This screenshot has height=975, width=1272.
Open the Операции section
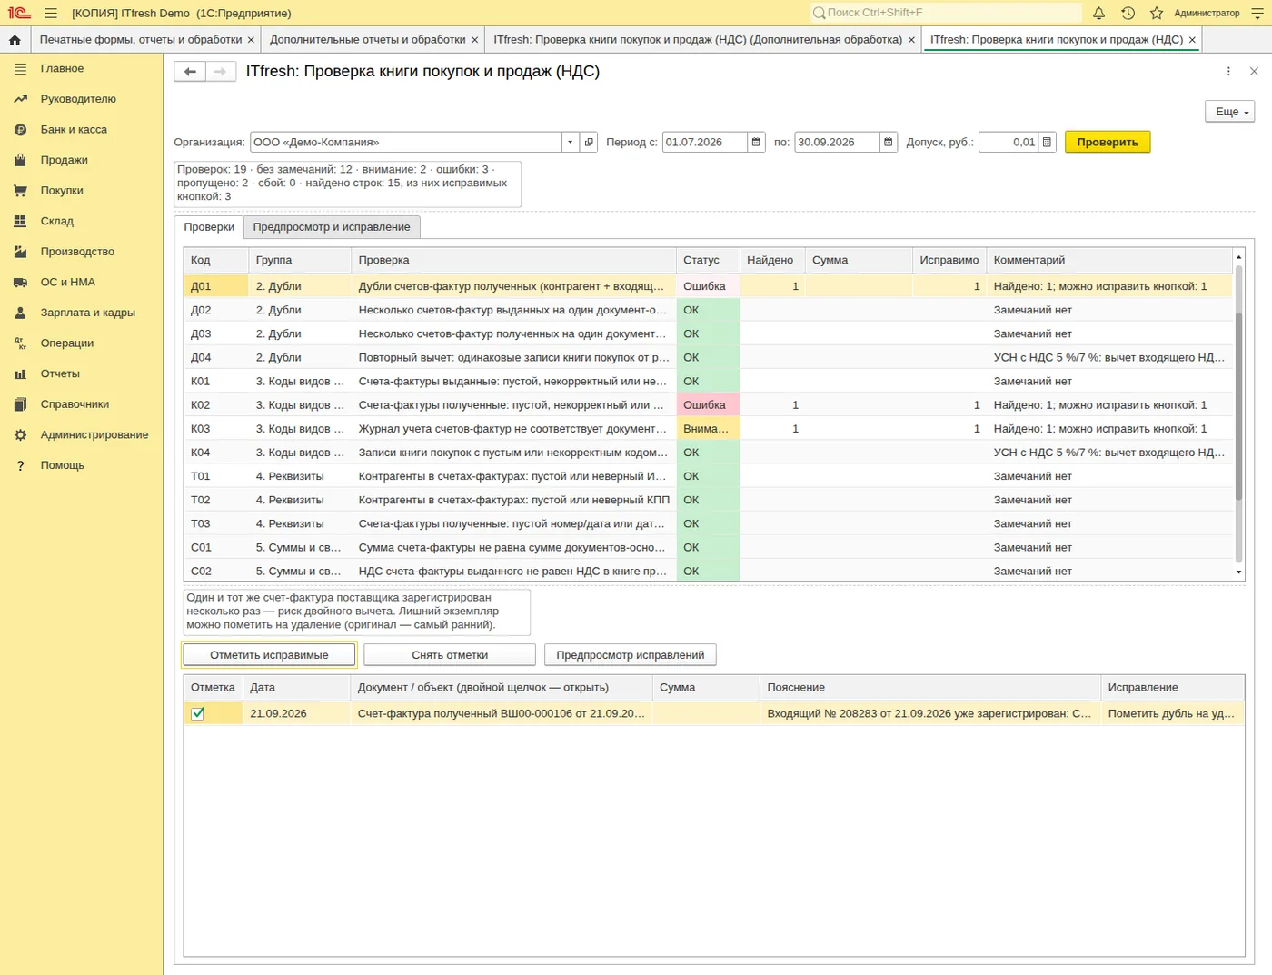[67, 343]
